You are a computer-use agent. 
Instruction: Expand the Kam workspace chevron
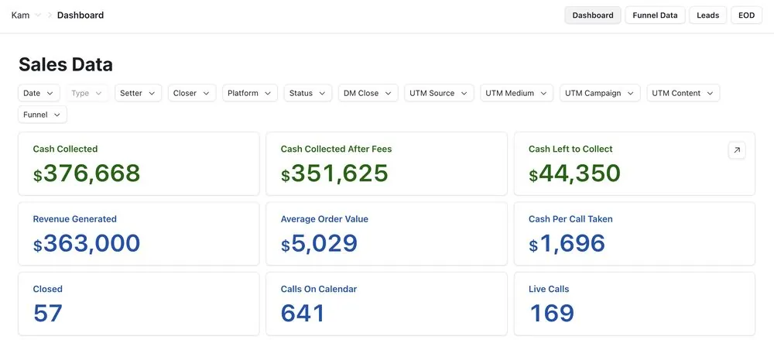38,15
